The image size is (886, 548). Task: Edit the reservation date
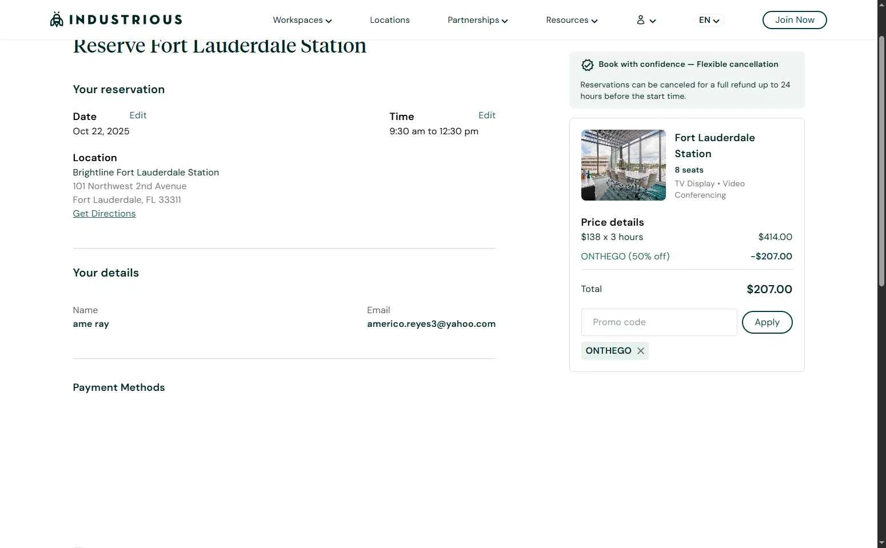tap(138, 115)
